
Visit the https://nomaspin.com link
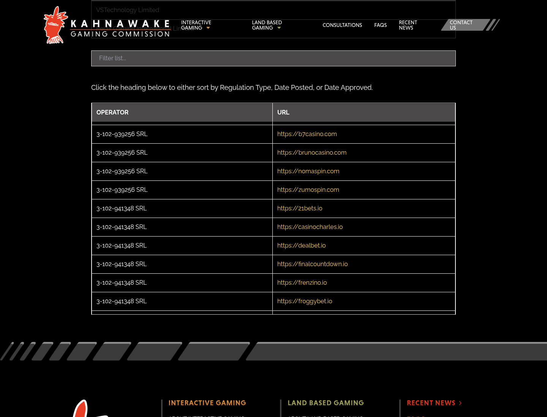pyautogui.click(x=308, y=171)
